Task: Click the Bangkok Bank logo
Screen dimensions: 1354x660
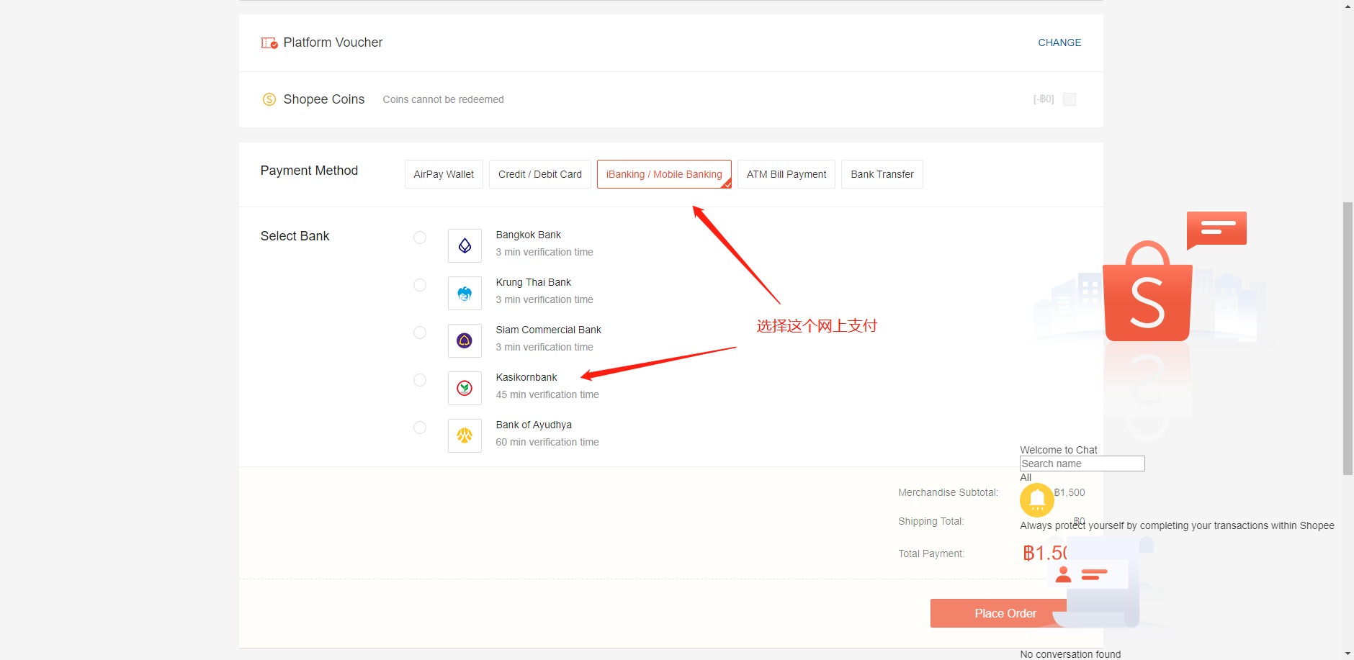Action: coord(465,245)
